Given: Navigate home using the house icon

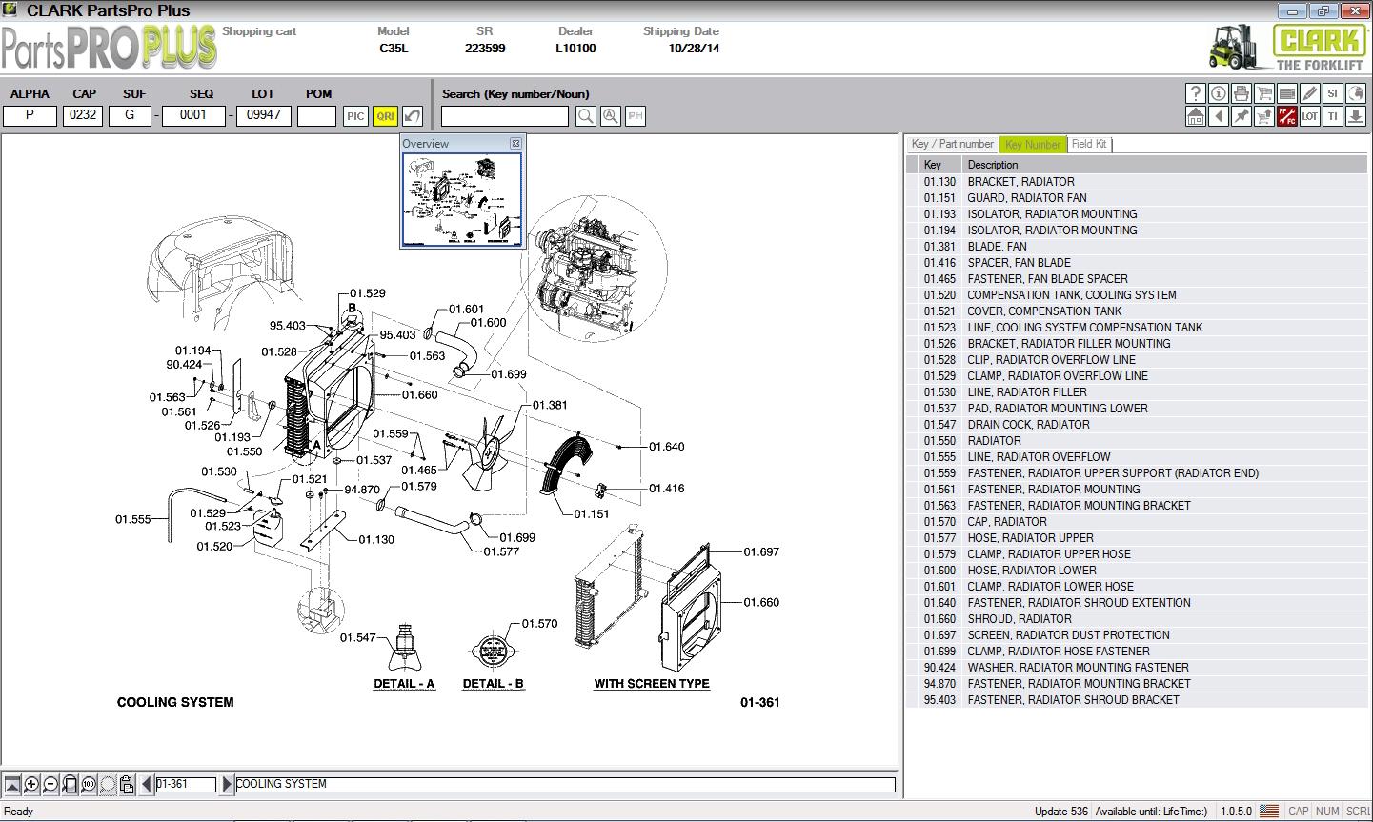Looking at the screenshot, I should (1196, 115).
